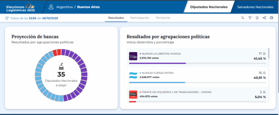
Task: Click the search magnifier icon
Action: coord(243,18)
